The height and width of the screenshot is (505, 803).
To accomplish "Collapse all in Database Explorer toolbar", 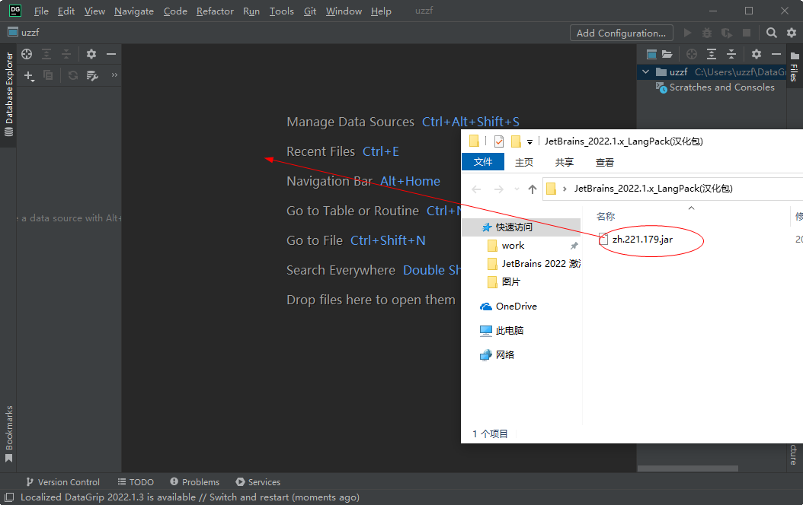I will coord(66,54).
